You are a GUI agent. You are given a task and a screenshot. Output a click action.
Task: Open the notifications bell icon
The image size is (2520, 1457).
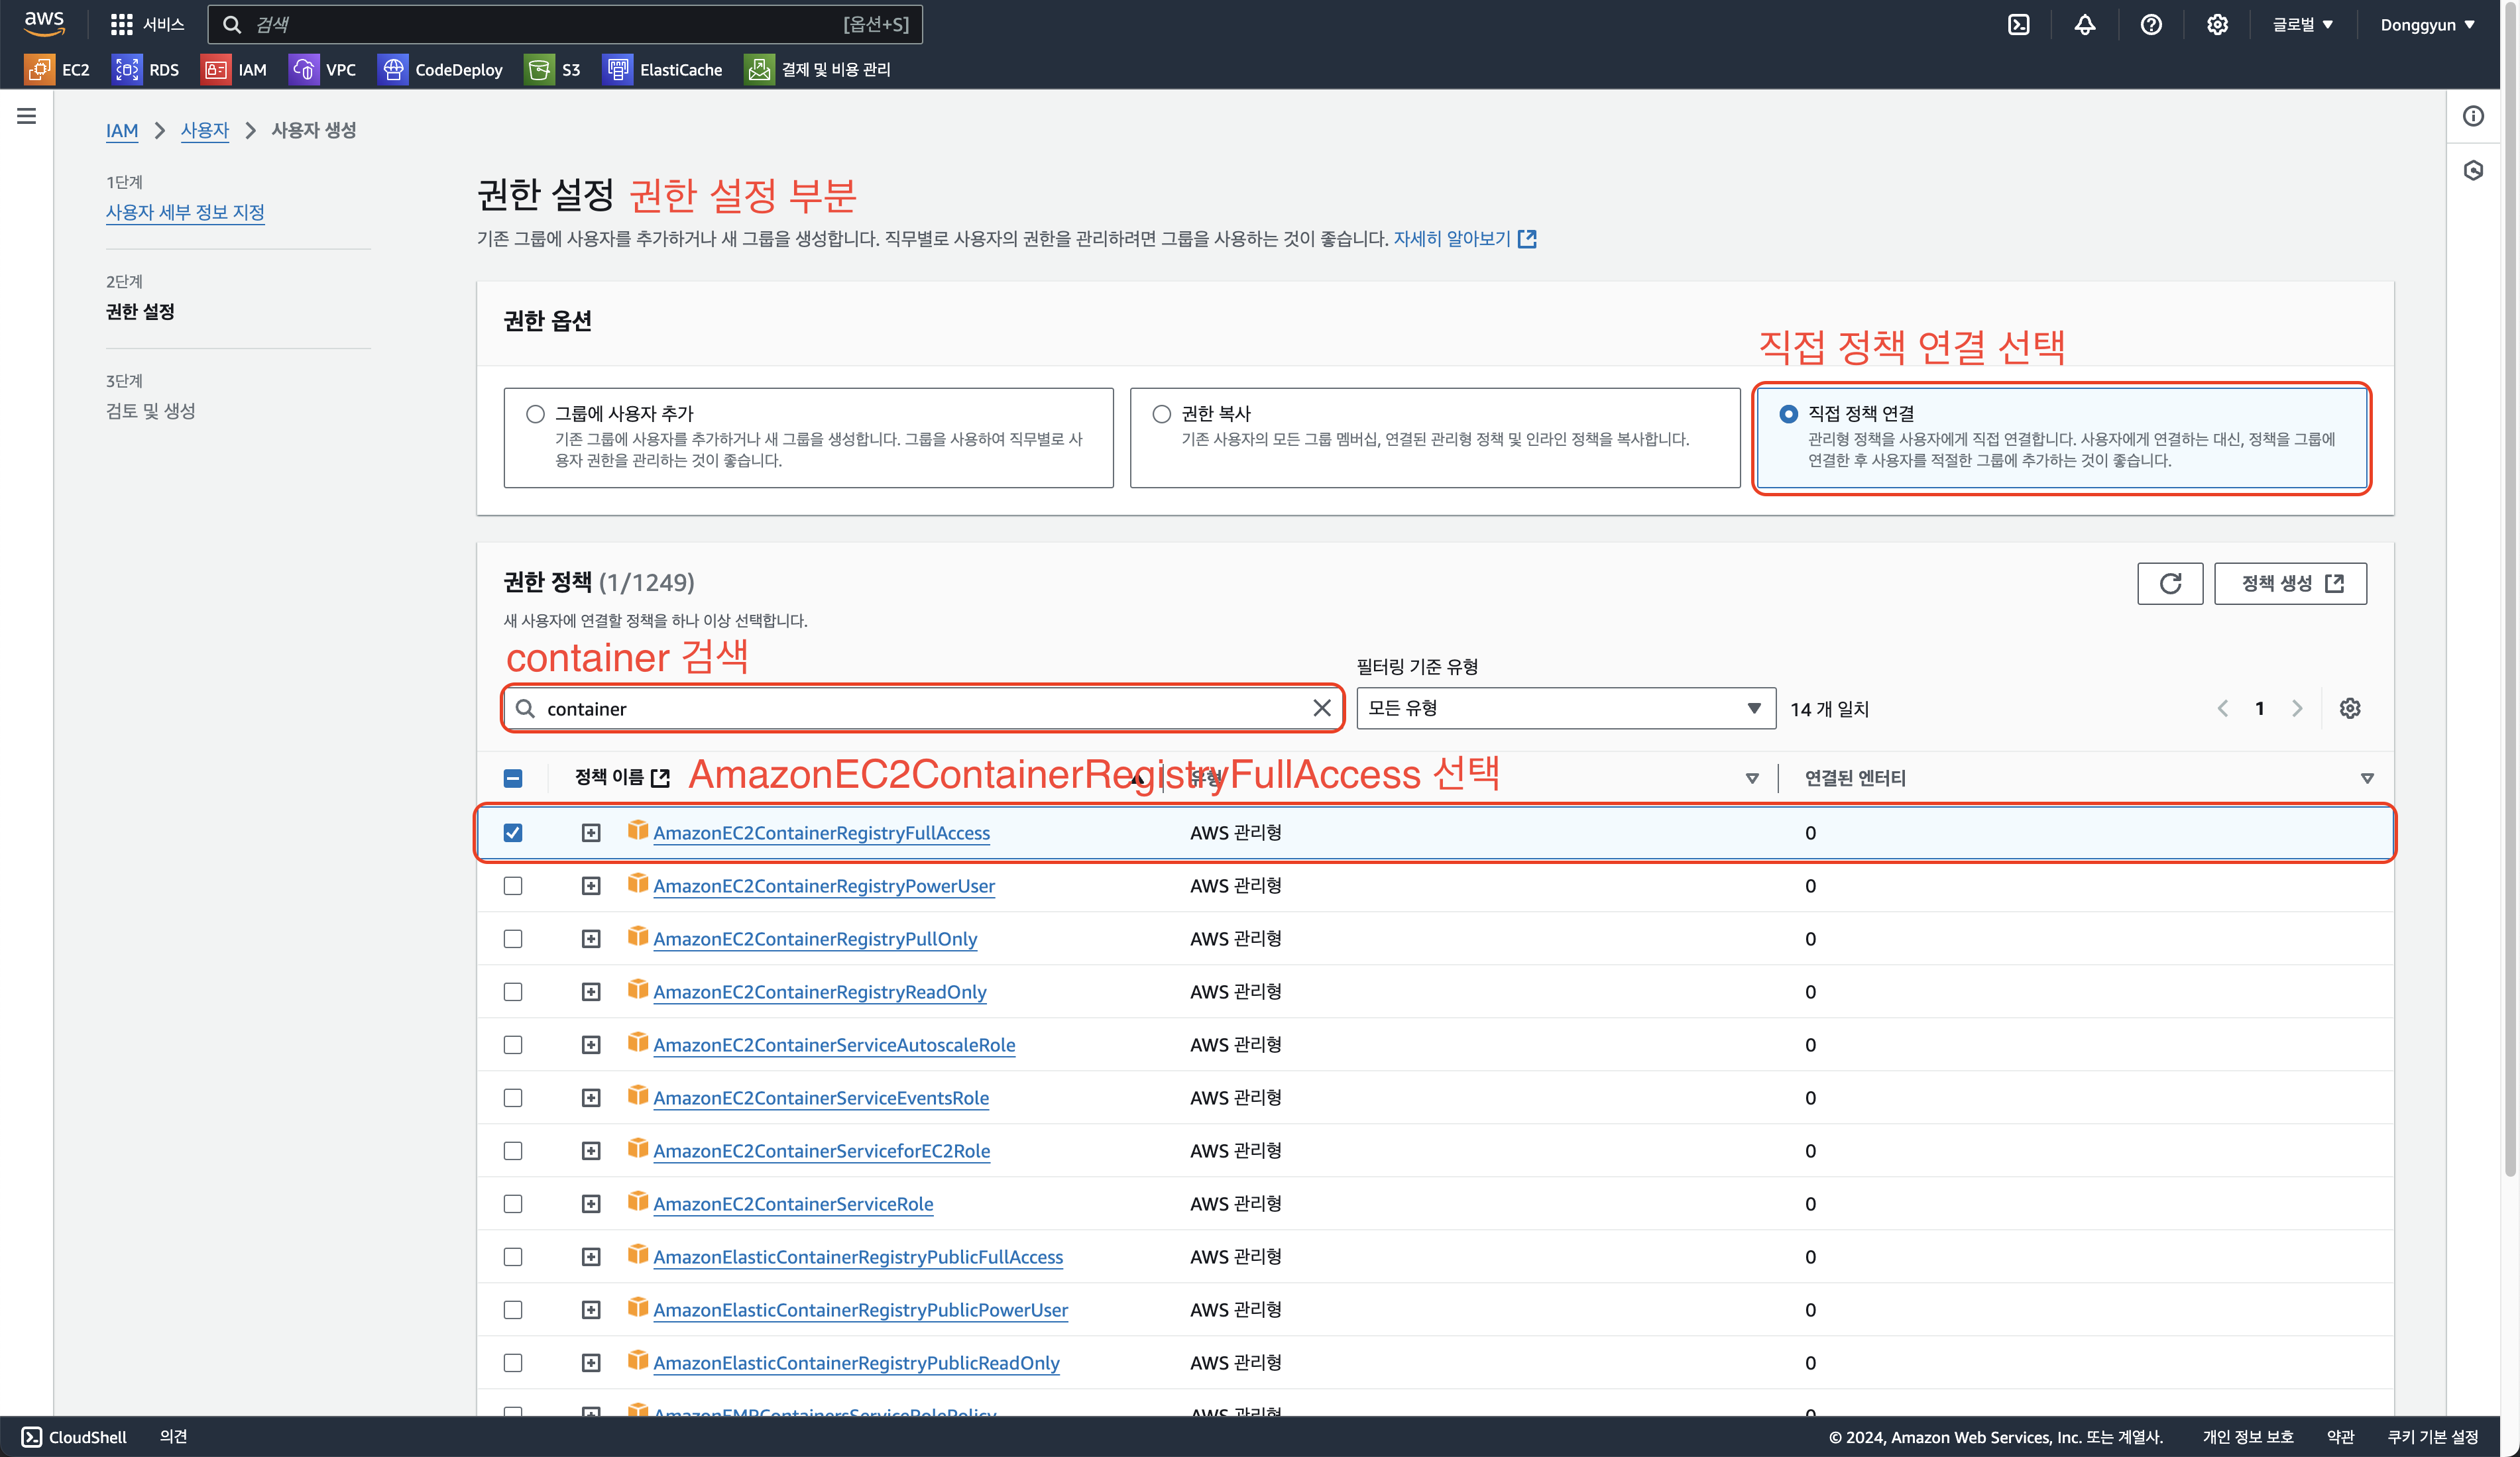click(x=2084, y=25)
